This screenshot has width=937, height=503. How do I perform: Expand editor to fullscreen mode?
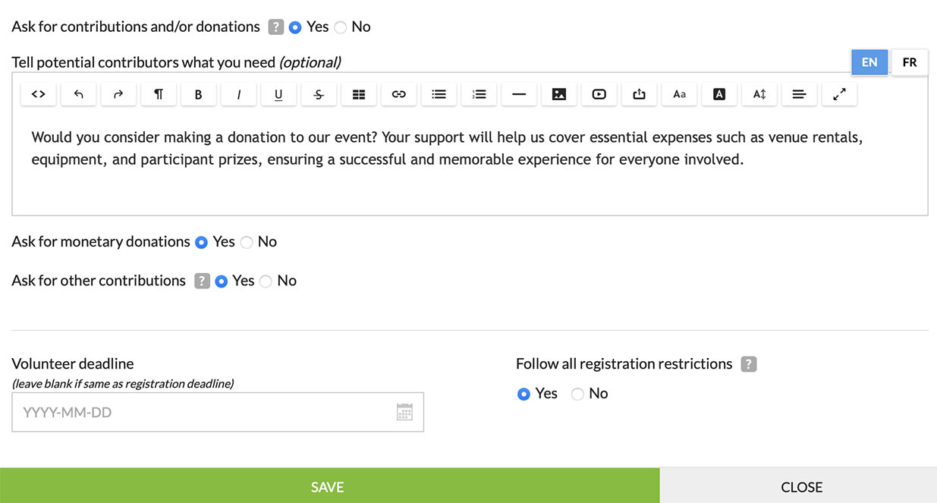tap(839, 94)
